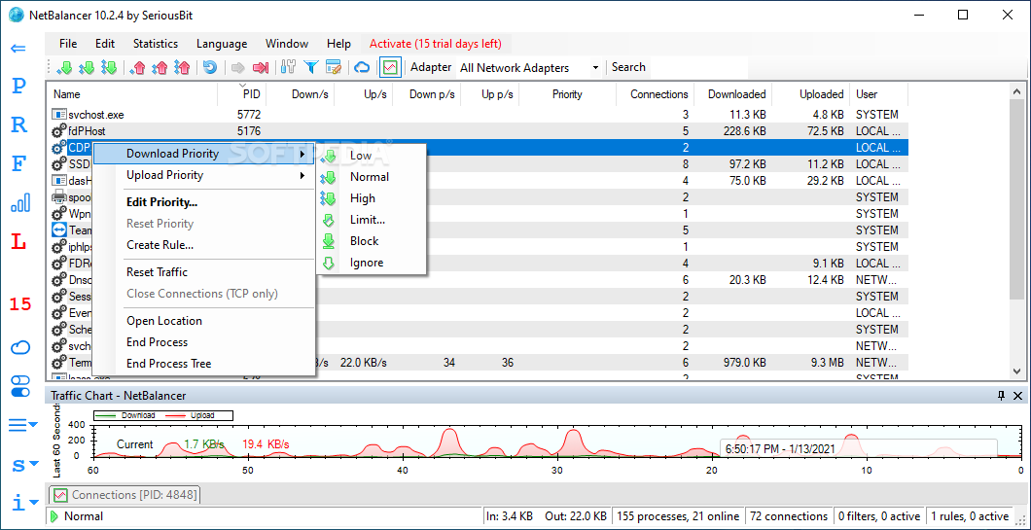Screen dimensions: 1031x530
Task: Select Open Location from context menu
Action: pos(204,321)
